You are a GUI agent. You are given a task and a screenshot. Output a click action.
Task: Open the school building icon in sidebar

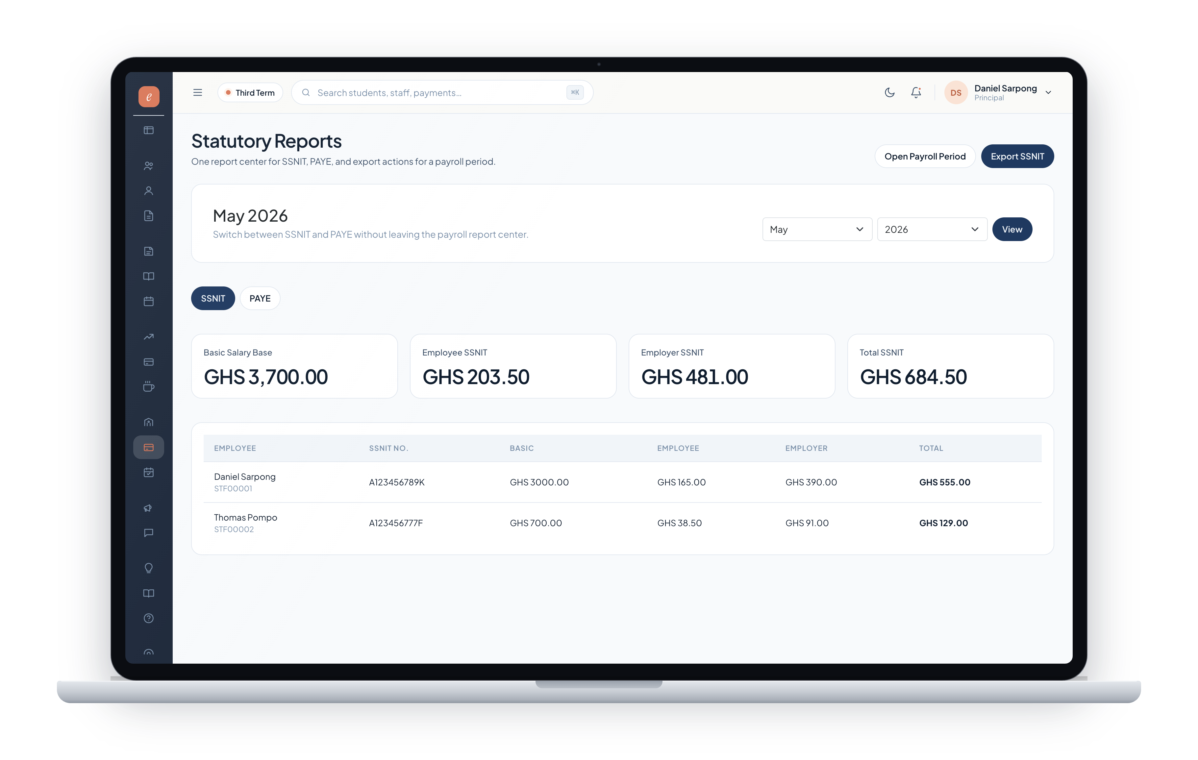click(149, 422)
